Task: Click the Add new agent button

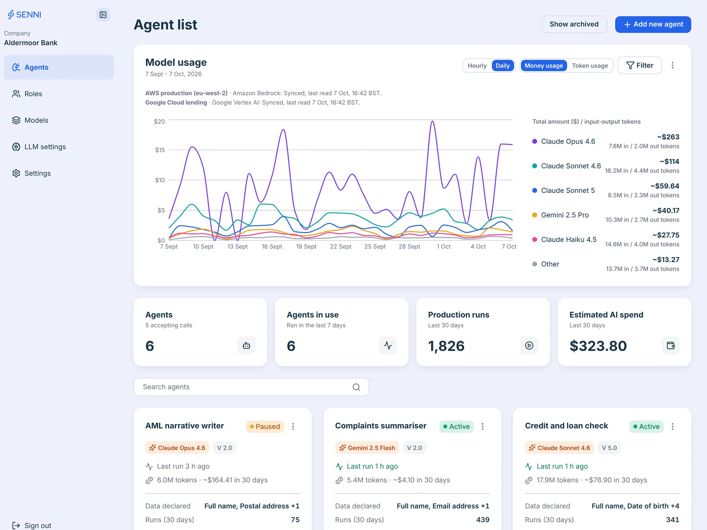Action: 653,24
